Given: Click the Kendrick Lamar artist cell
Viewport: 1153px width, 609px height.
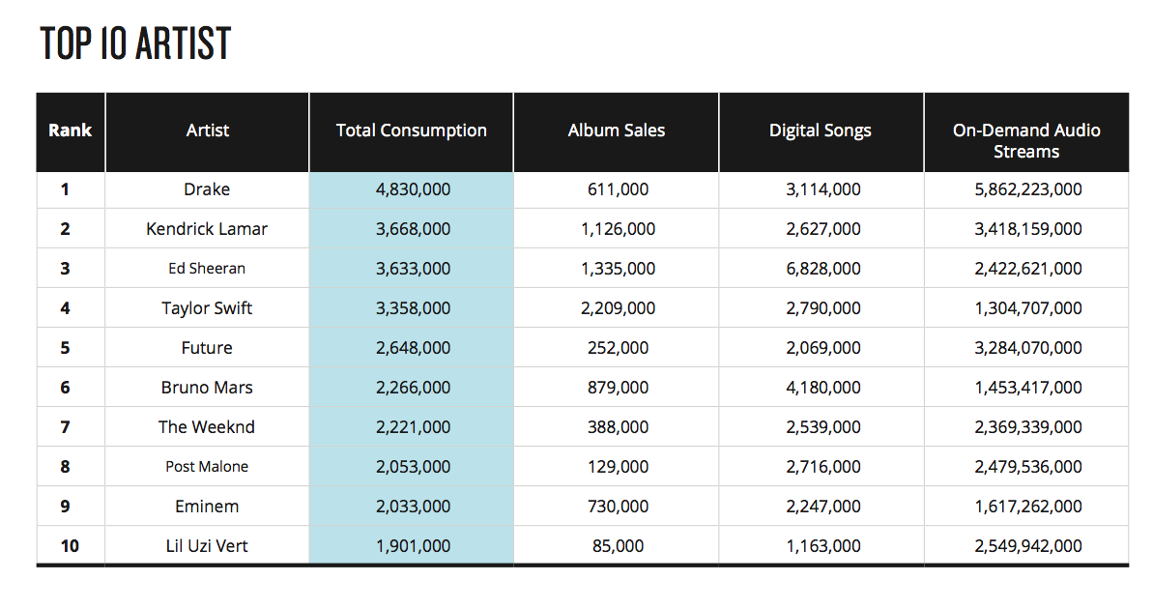Looking at the screenshot, I should pos(207,229).
